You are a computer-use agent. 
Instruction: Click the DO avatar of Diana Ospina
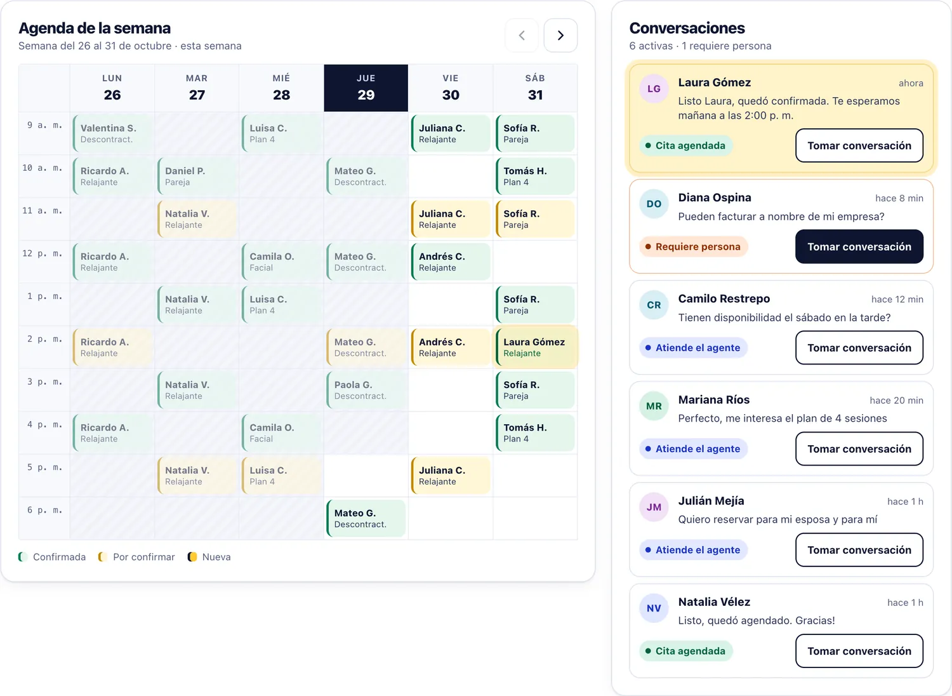(x=654, y=204)
